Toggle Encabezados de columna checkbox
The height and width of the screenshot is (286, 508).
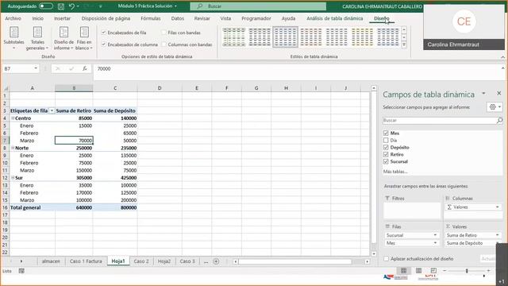point(104,44)
